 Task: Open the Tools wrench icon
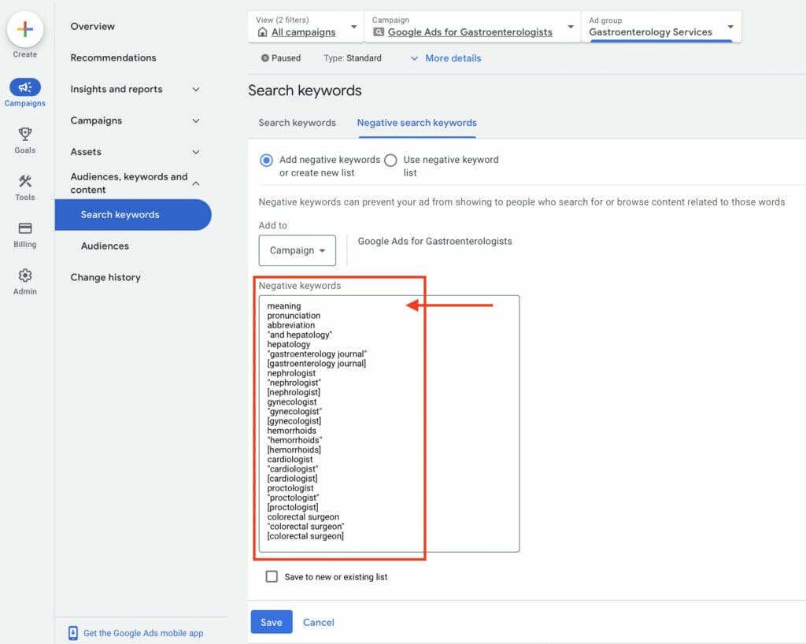click(24, 181)
